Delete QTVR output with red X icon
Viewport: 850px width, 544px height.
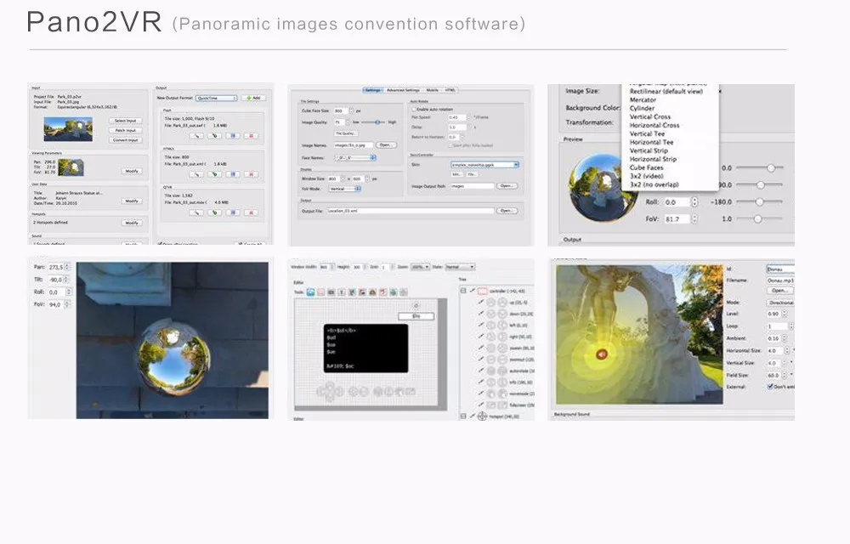tap(251, 212)
